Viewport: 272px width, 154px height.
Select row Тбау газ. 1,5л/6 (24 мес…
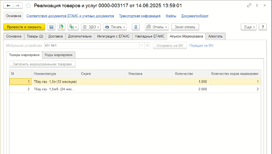135,89
